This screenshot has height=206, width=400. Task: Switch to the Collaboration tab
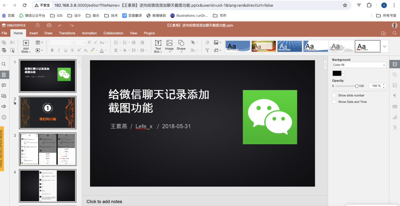113,33
